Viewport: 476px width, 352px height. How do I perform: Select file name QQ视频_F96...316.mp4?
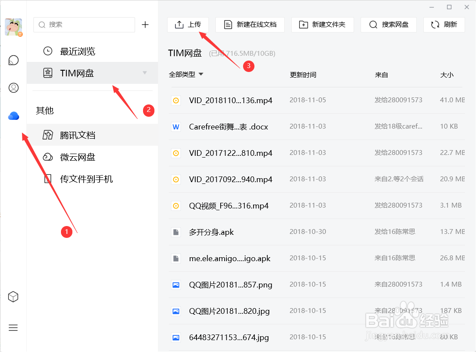click(x=229, y=206)
